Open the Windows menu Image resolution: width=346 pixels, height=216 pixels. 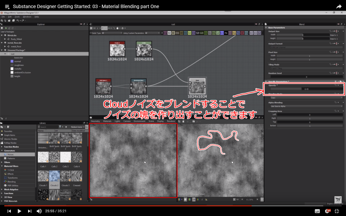coord(27,17)
